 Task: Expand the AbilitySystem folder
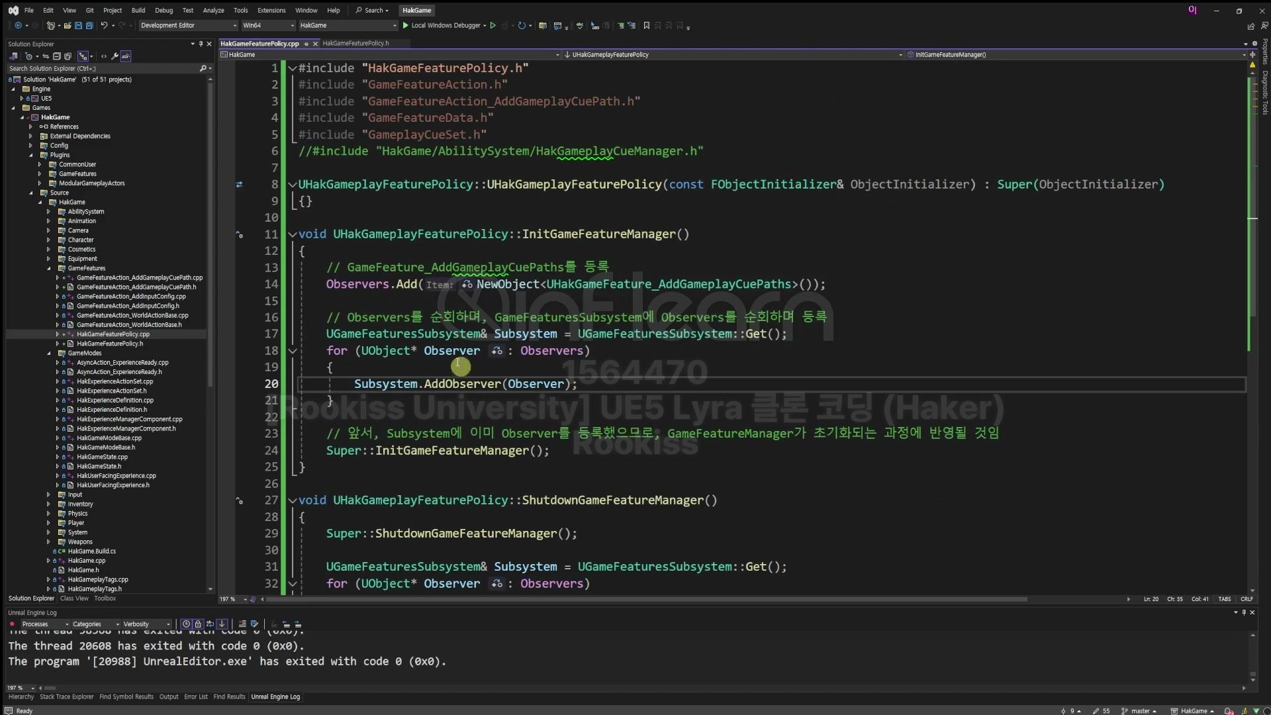click(x=48, y=212)
